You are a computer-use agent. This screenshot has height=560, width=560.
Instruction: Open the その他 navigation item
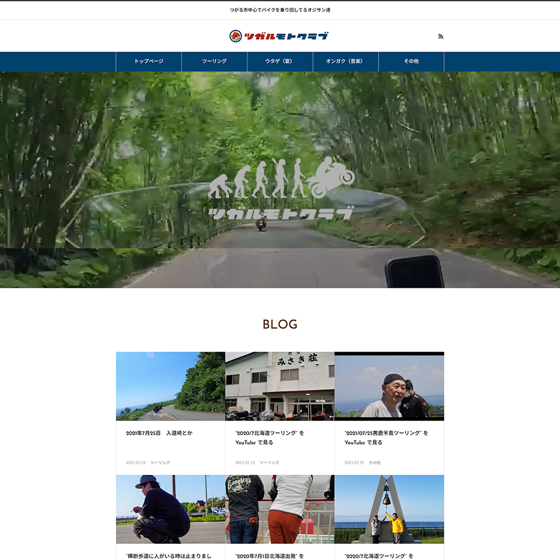[x=411, y=61]
